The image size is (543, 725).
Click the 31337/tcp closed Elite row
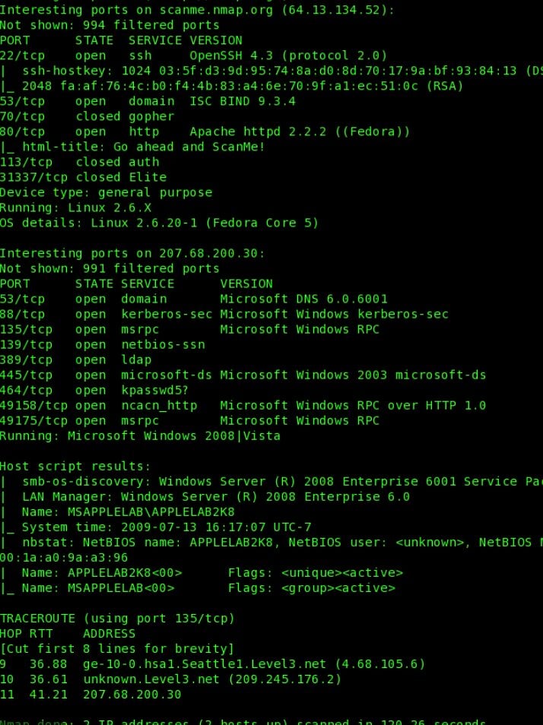(83, 177)
